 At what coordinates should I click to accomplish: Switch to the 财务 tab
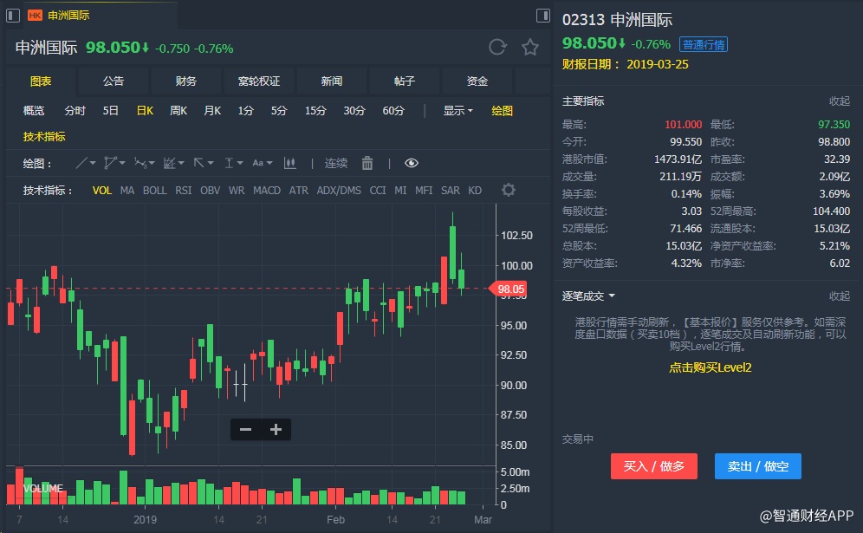pos(186,81)
